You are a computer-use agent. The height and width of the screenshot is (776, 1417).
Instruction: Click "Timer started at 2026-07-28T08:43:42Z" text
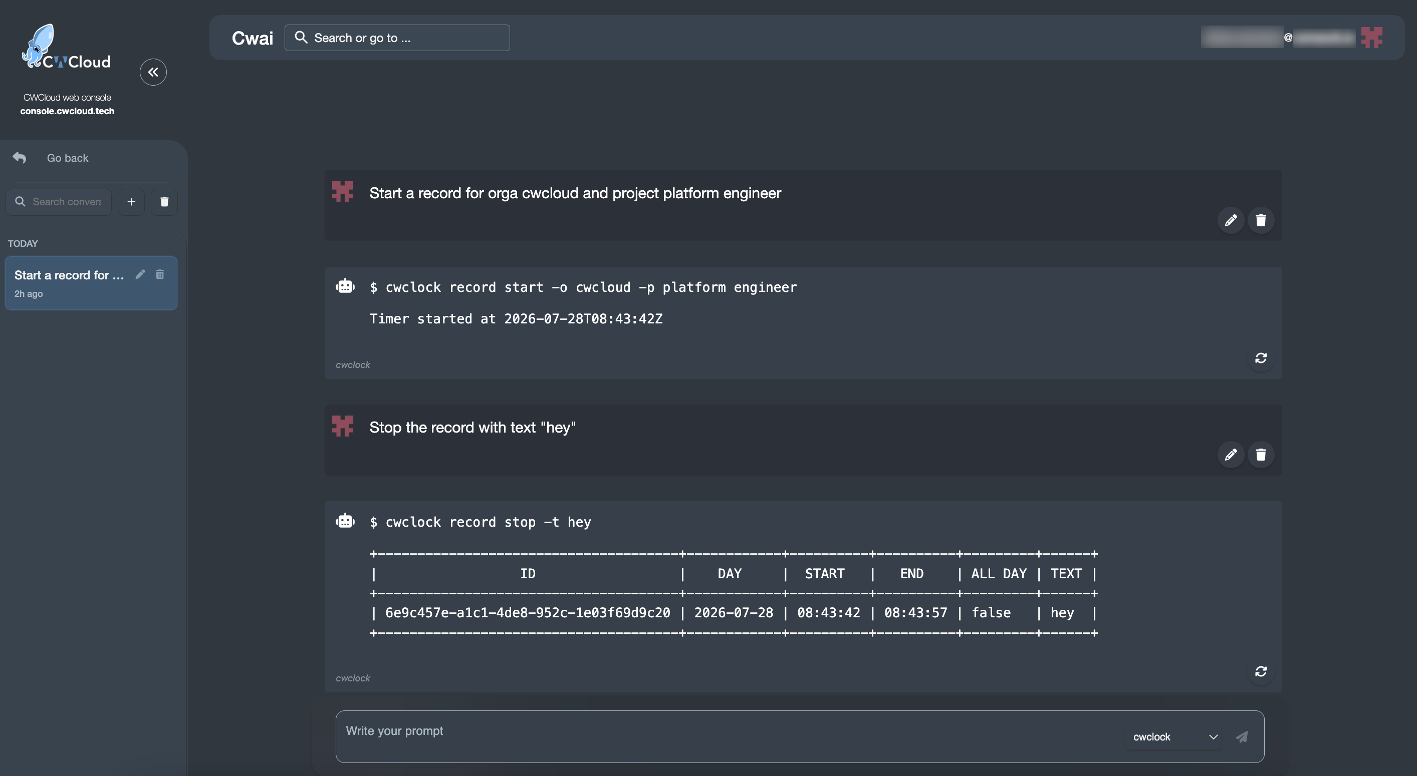point(516,319)
